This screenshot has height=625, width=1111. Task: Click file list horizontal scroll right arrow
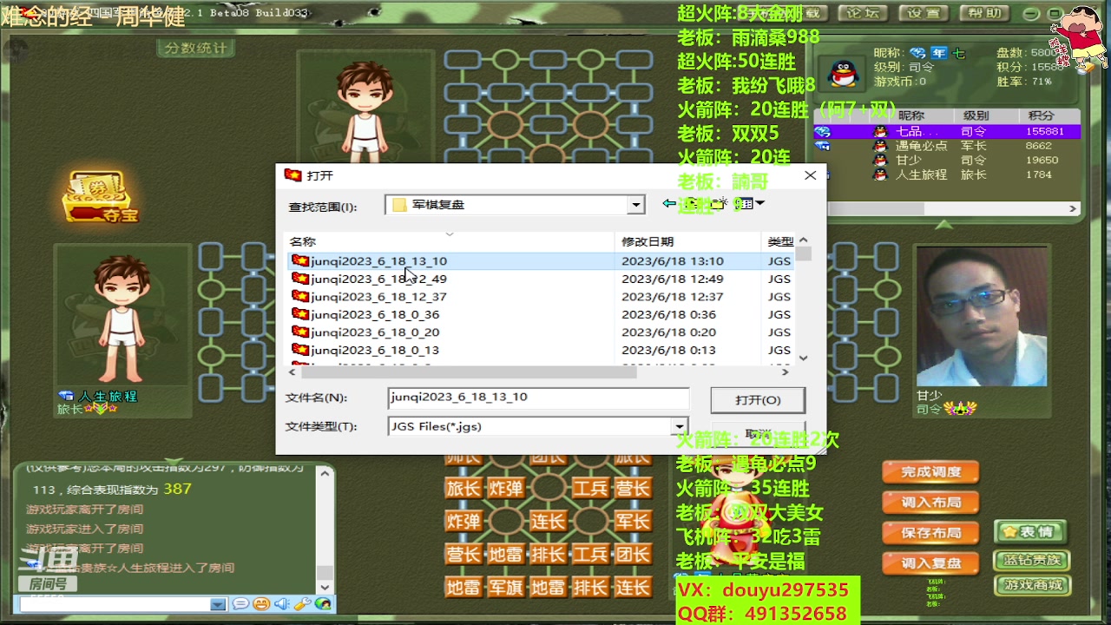tap(786, 372)
